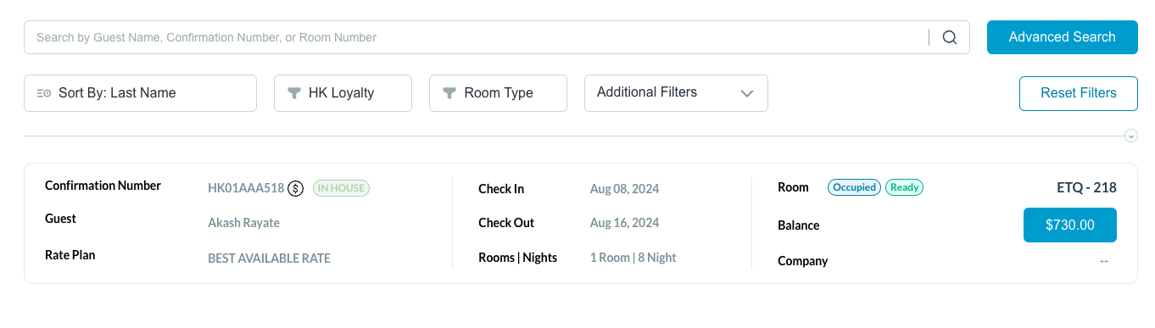This screenshot has width=1155, height=328.
Task: Open confirmation number HK01AAA518
Action: (246, 188)
